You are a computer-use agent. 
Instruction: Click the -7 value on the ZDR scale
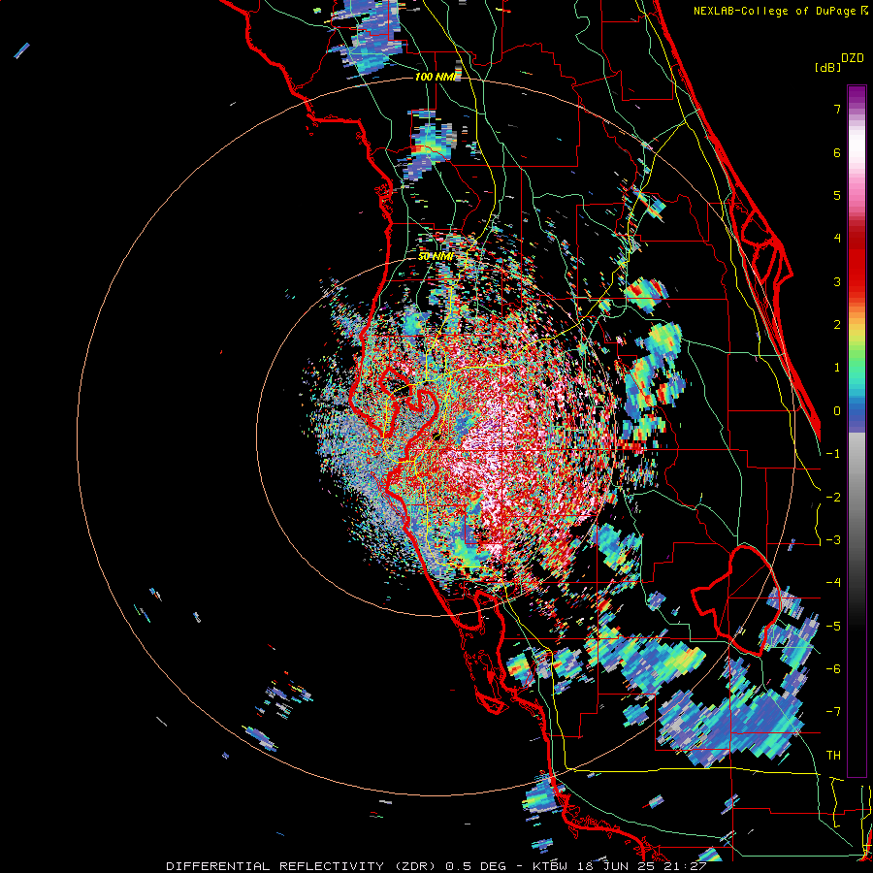pos(833,712)
